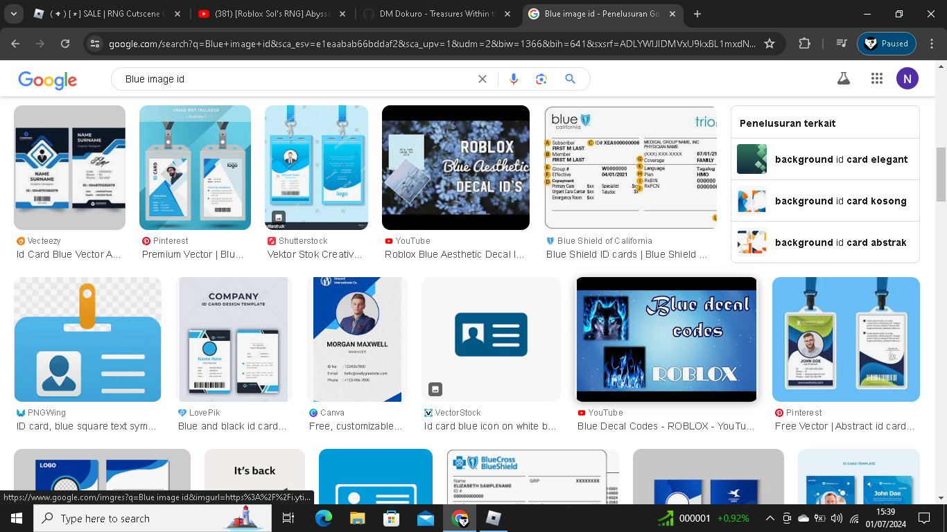
Task: Click the Google search input field
Action: [298, 79]
